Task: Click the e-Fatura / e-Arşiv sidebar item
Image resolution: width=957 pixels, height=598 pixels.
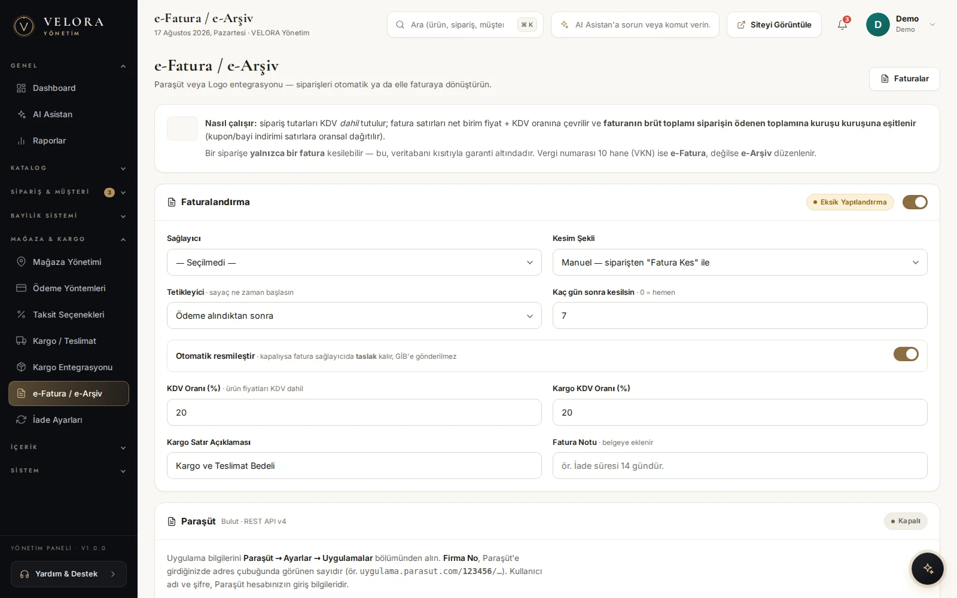Action: pyautogui.click(x=69, y=393)
